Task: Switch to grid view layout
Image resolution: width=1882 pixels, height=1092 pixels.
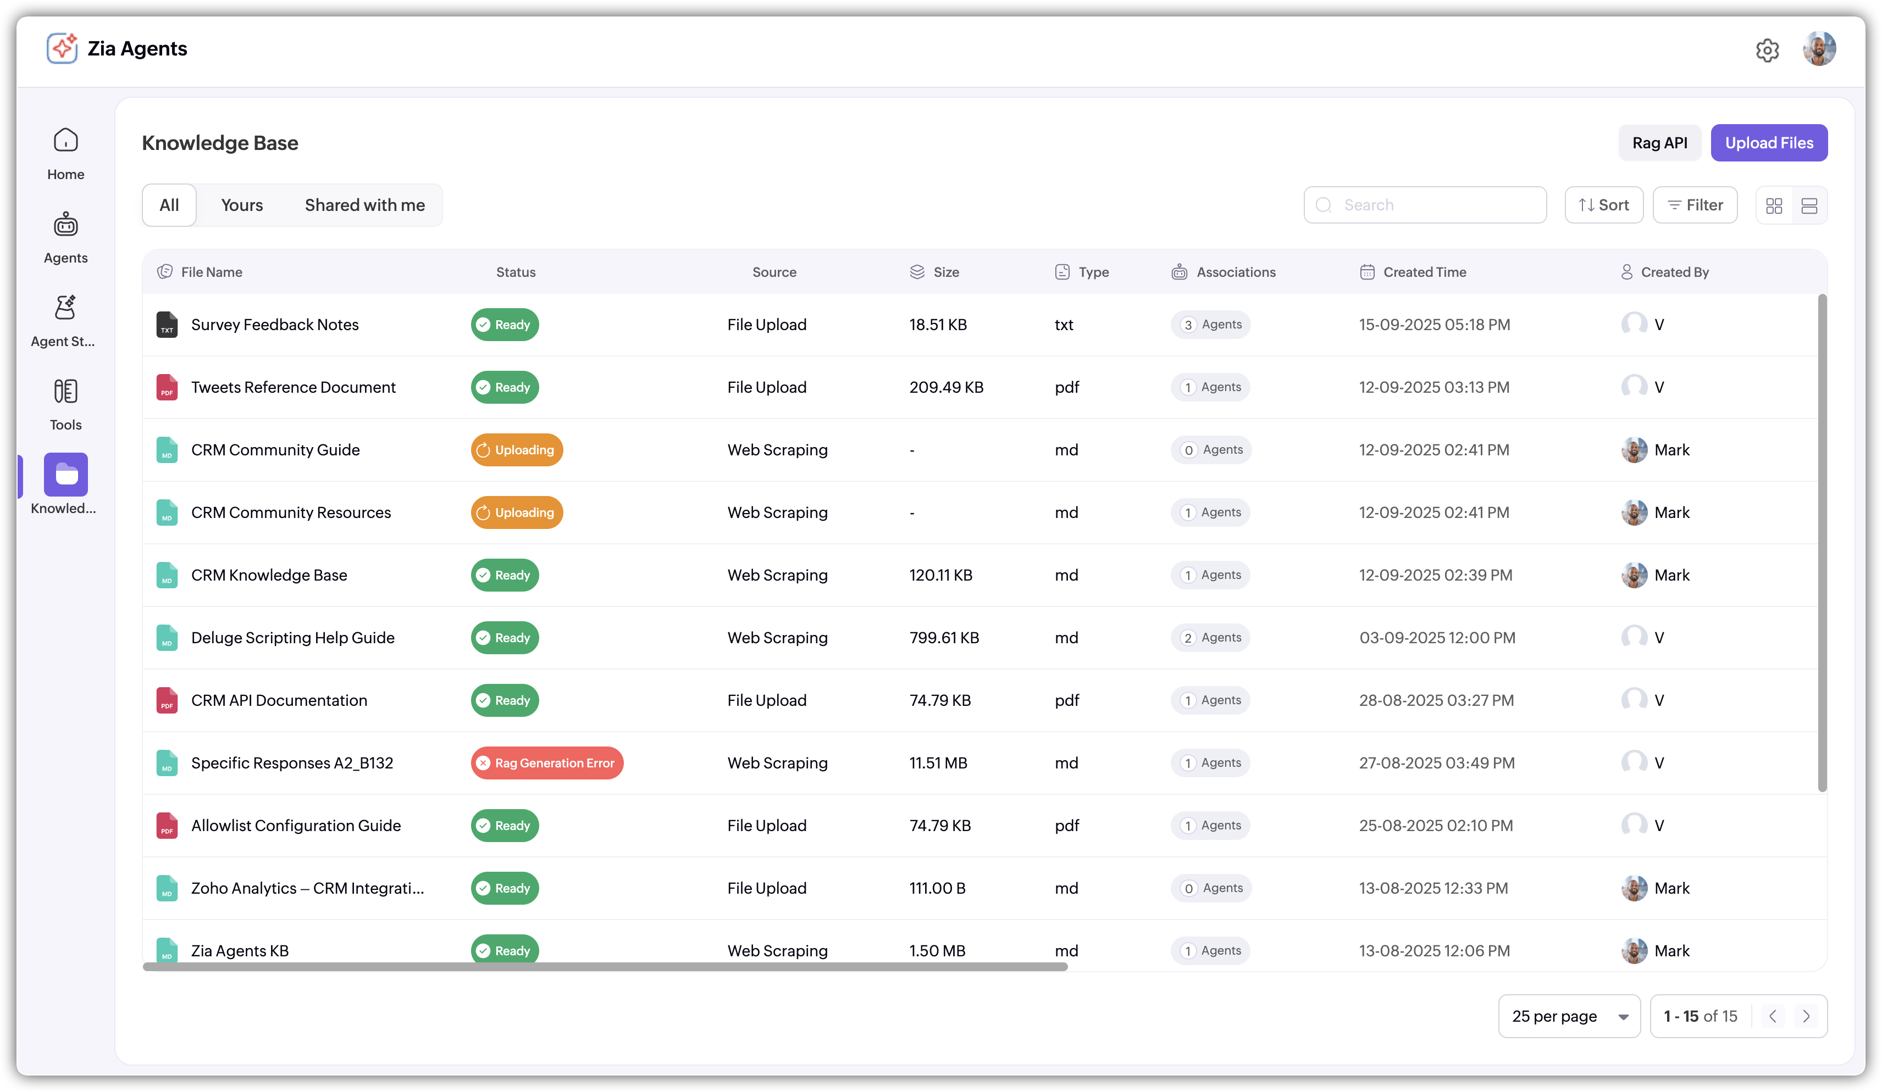Action: [x=1774, y=205]
